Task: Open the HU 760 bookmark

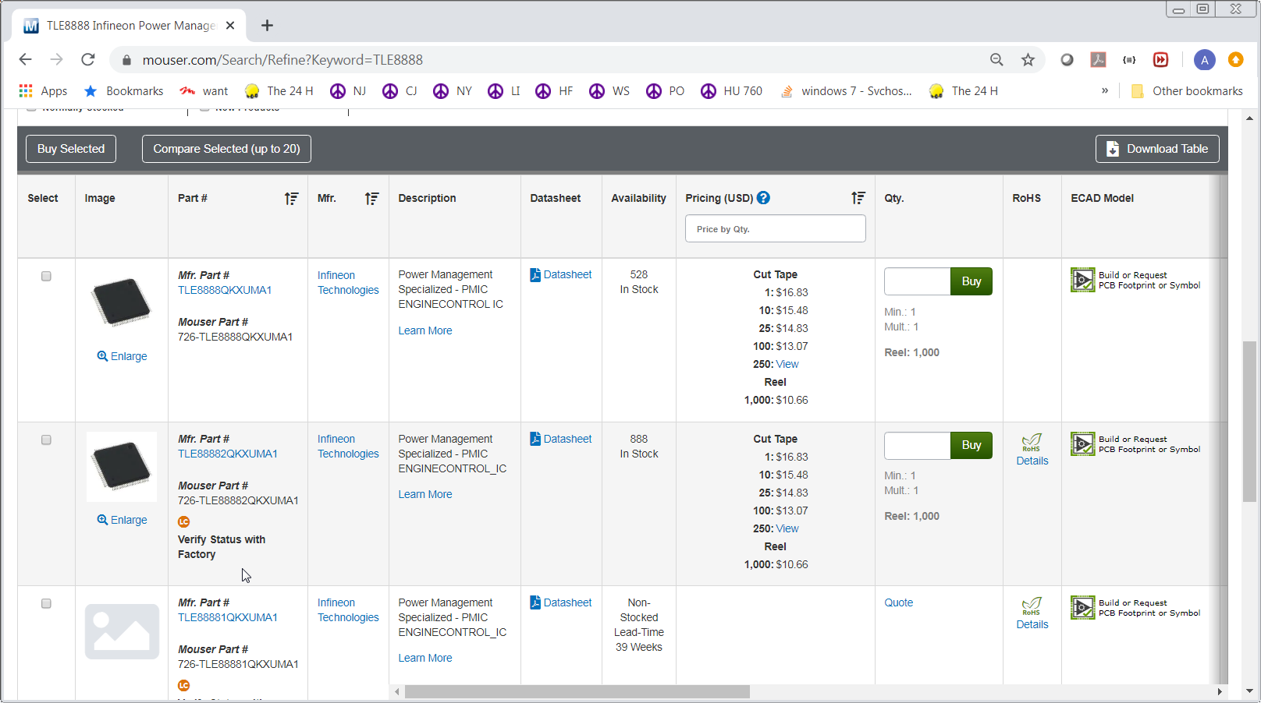Action: point(731,91)
